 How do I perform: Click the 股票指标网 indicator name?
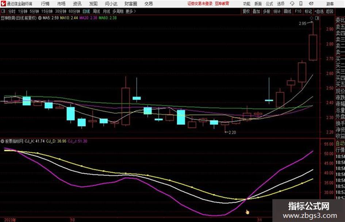click(14, 141)
